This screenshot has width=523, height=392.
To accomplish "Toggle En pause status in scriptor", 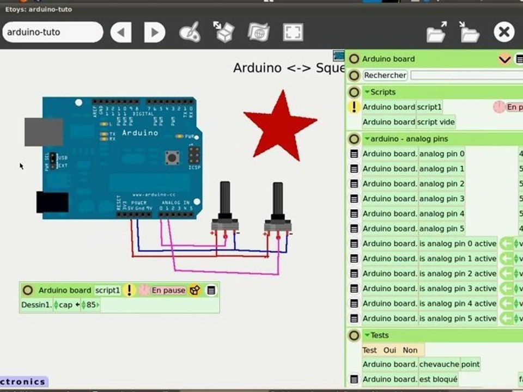I will 168,290.
